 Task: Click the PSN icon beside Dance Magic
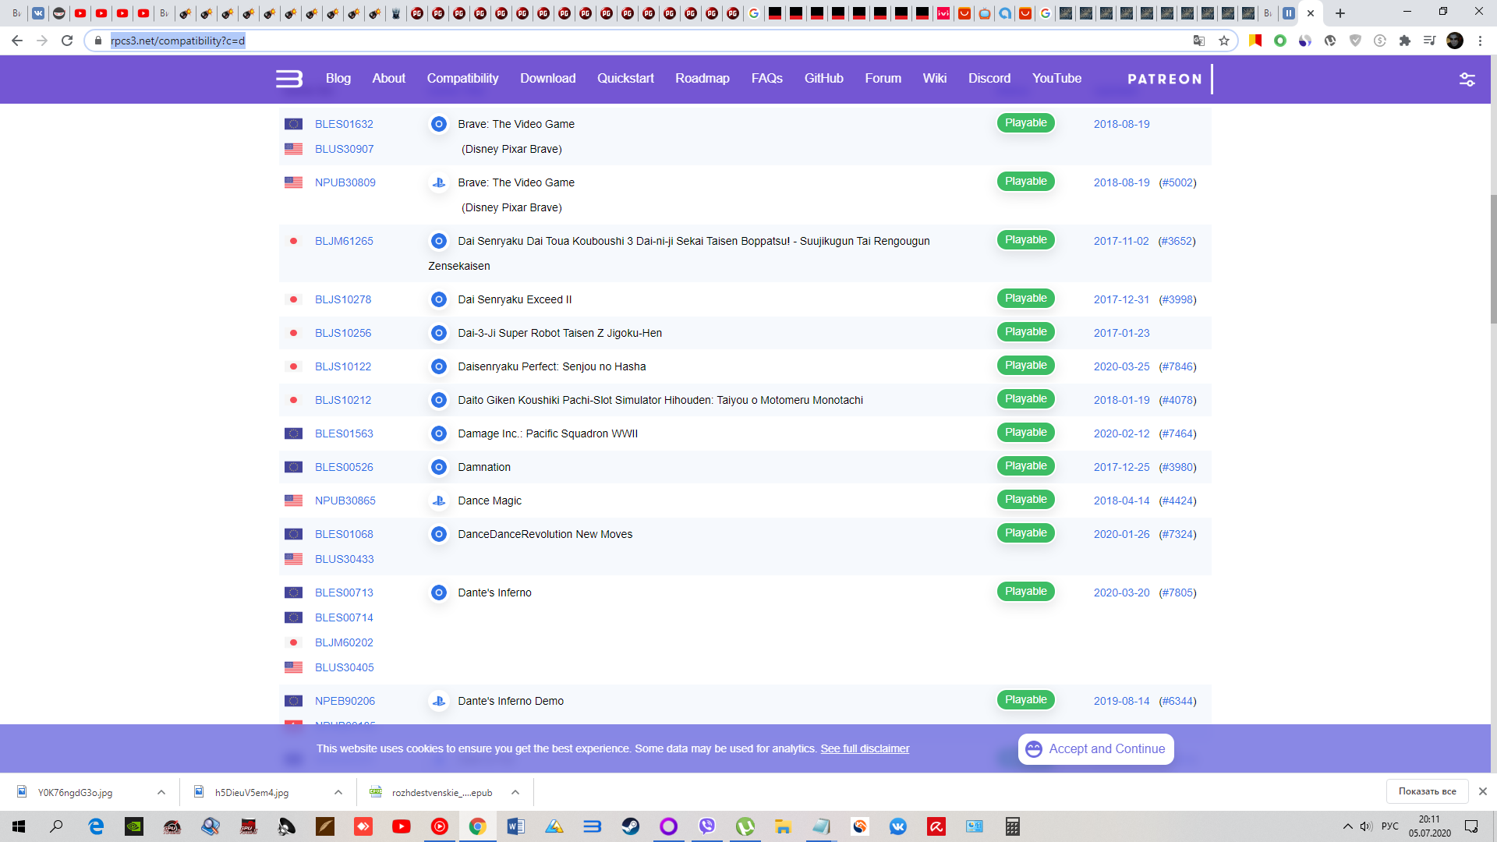pos(439,501)
